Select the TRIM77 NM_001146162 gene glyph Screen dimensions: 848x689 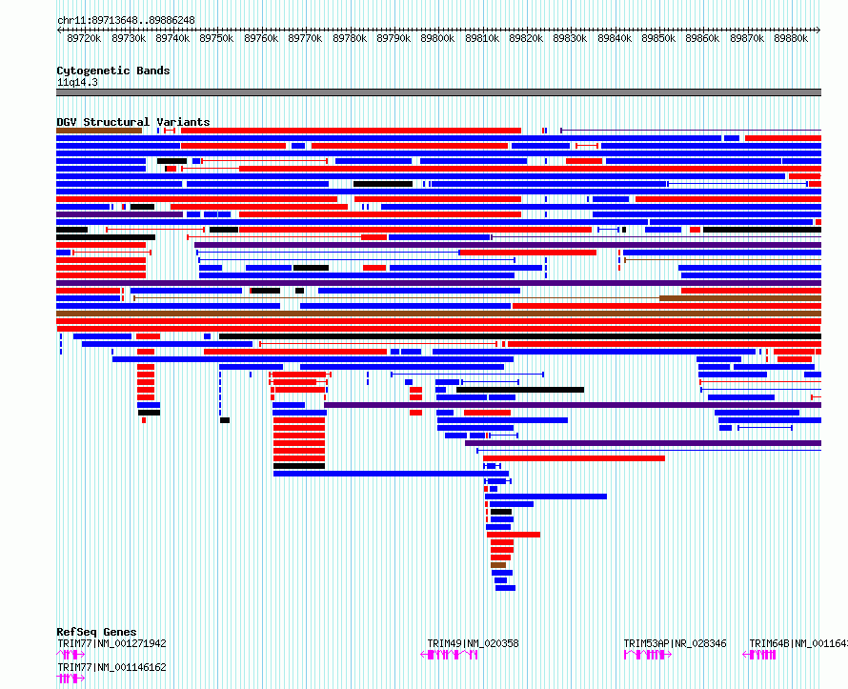71,679
